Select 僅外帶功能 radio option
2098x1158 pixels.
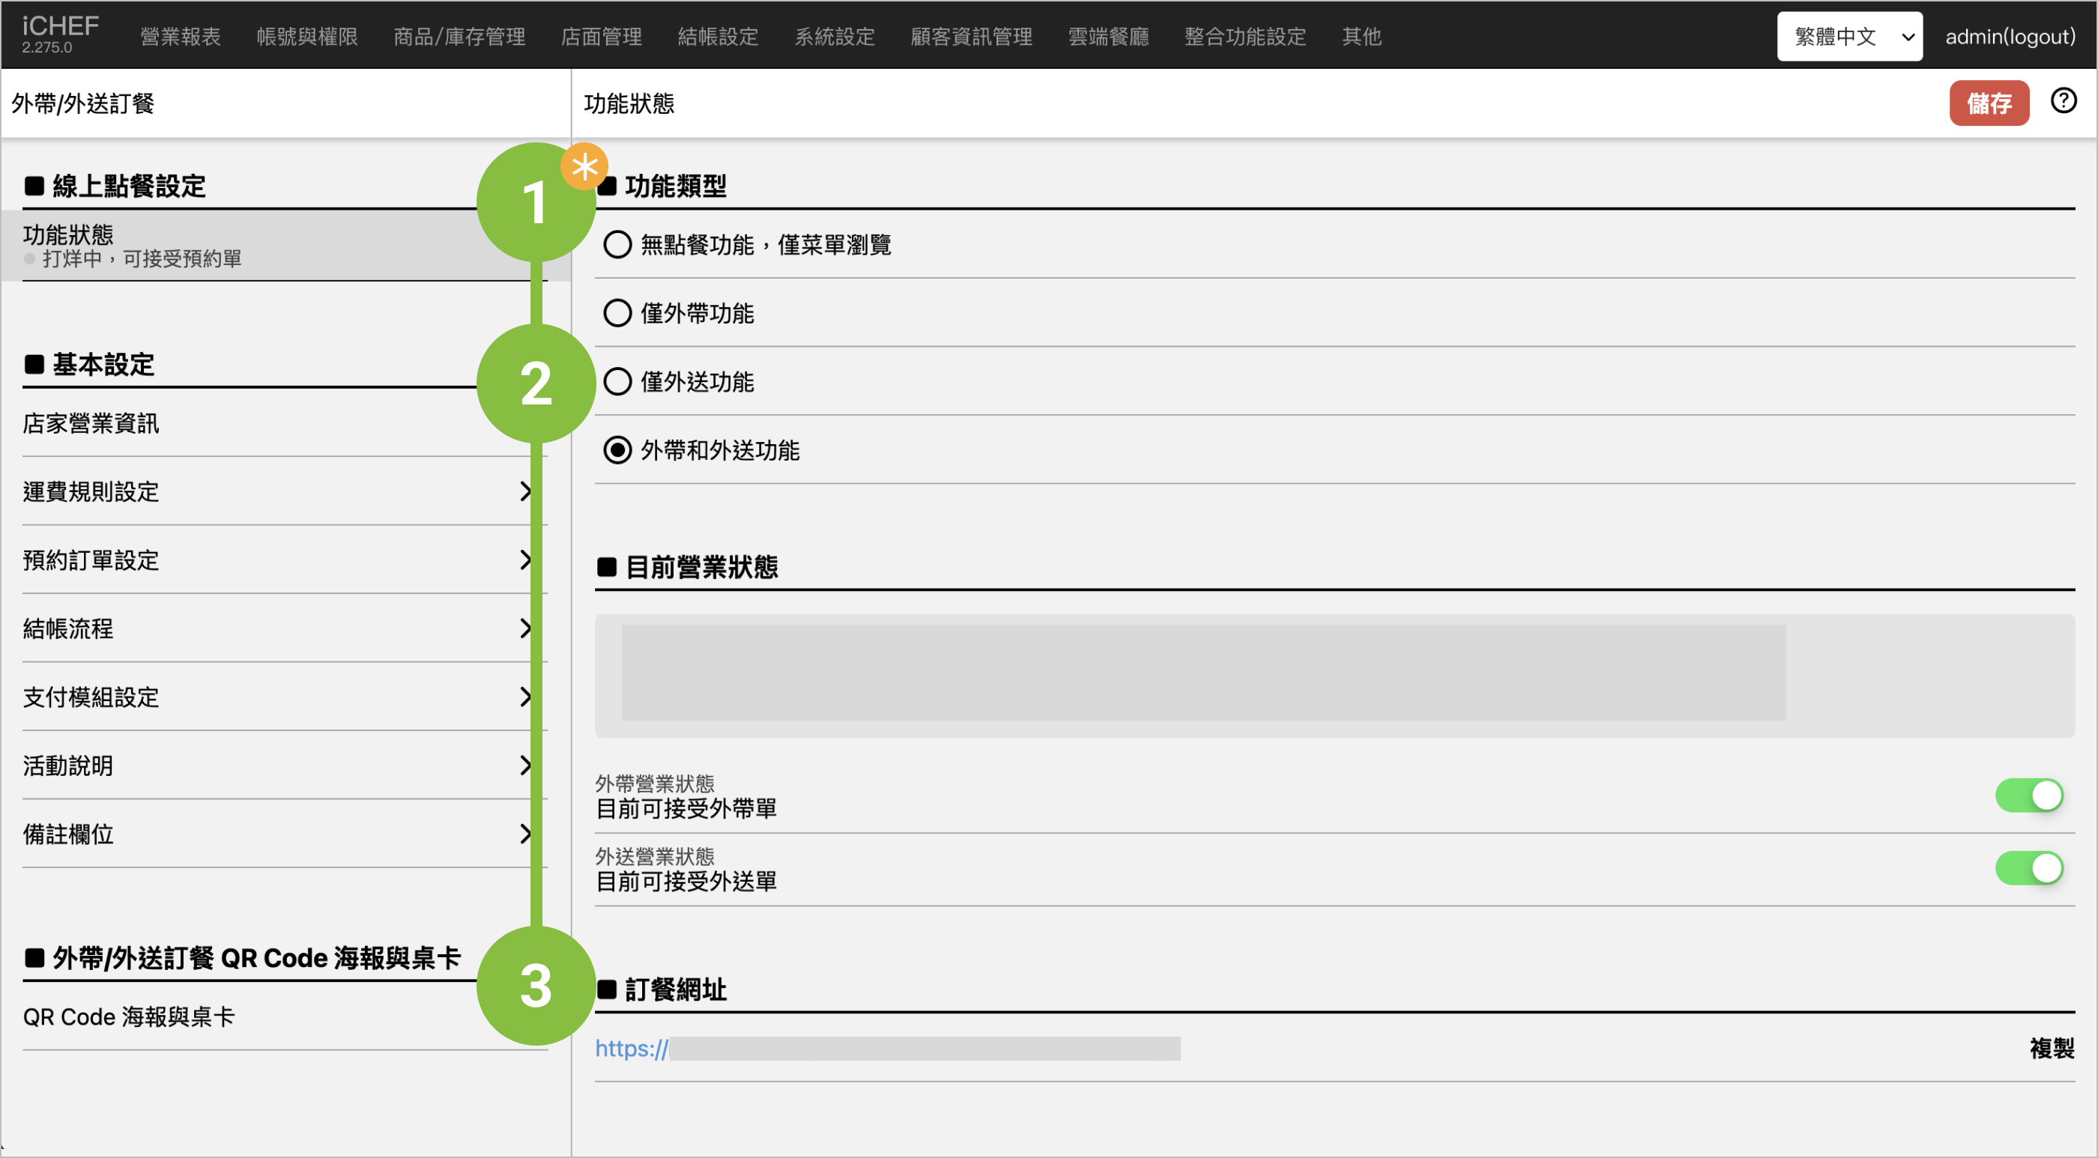(x=617, y=312)
